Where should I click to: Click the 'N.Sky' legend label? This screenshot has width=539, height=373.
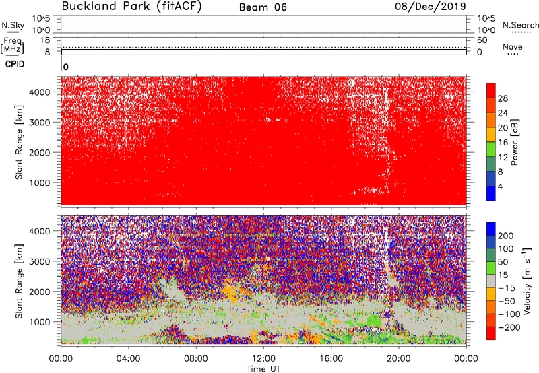point(13,25)
